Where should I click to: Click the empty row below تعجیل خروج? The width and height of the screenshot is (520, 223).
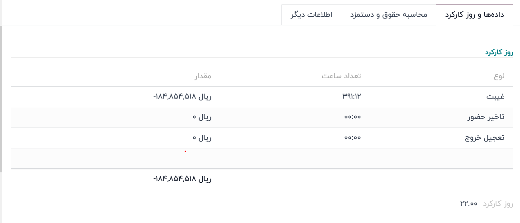tap(262, 158)
